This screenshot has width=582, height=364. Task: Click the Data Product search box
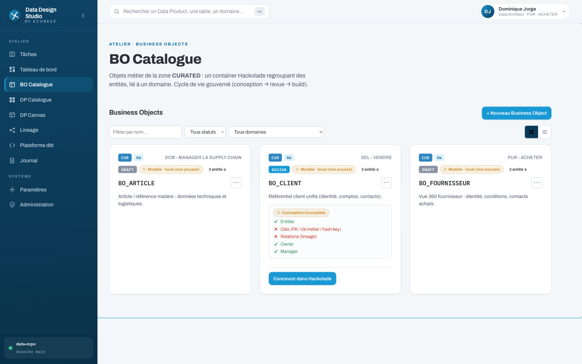click(x=189, y=12)
